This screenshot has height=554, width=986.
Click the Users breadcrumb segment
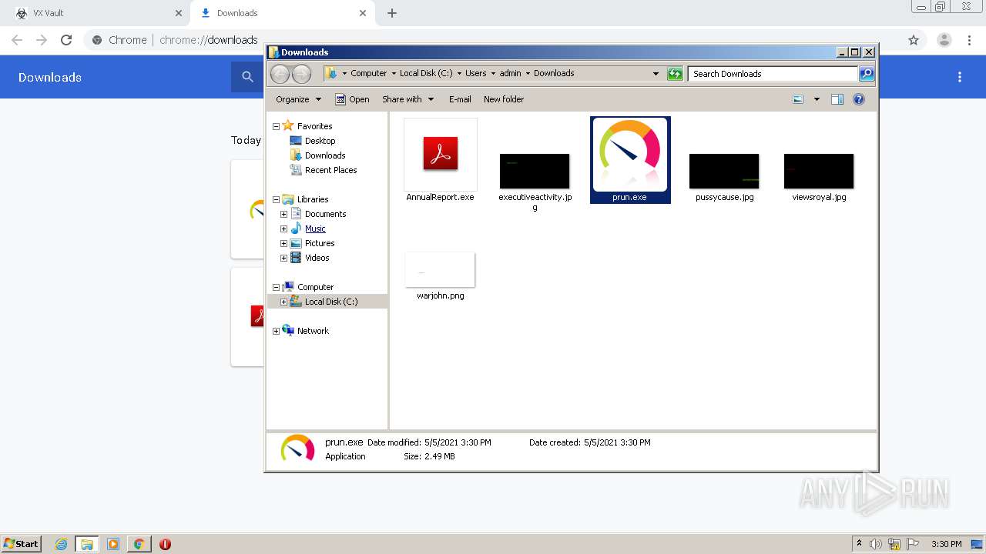476,73
